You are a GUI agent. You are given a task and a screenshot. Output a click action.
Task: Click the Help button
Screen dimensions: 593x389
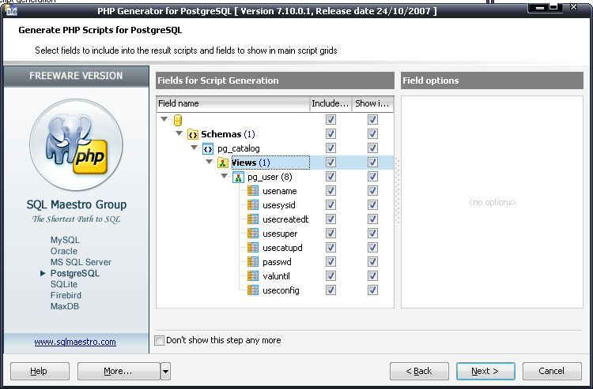tap(40, 372)
